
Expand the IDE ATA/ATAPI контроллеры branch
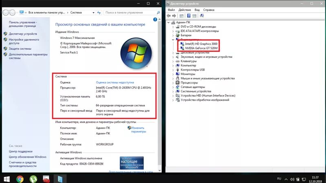(173, 31)
